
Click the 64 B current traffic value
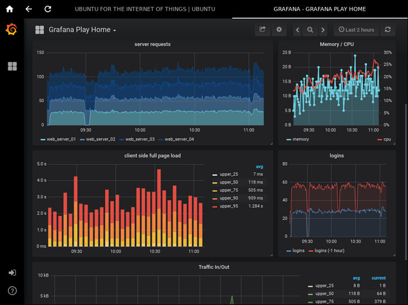381,294
